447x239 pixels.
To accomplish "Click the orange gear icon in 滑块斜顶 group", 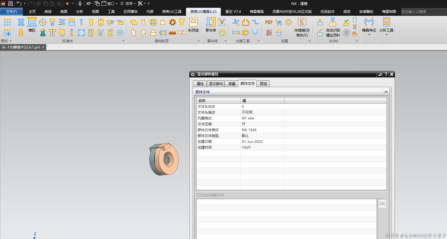I will [x=173, y=22].
